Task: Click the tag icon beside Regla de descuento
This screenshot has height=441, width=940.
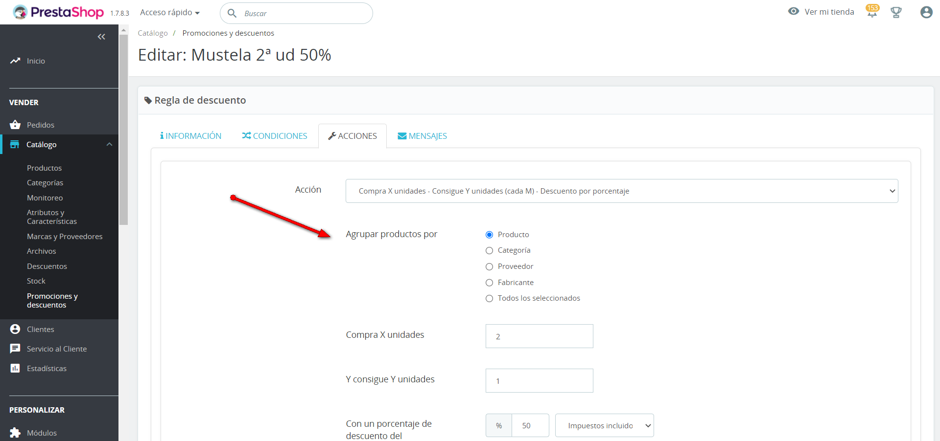Action: click(x=148, y=100)
